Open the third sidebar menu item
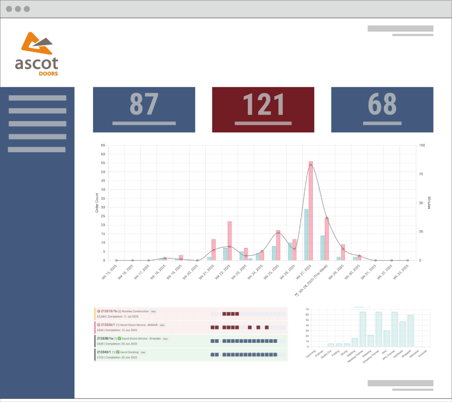Viewport: 452px width, 402px height. tap(38, 124)
